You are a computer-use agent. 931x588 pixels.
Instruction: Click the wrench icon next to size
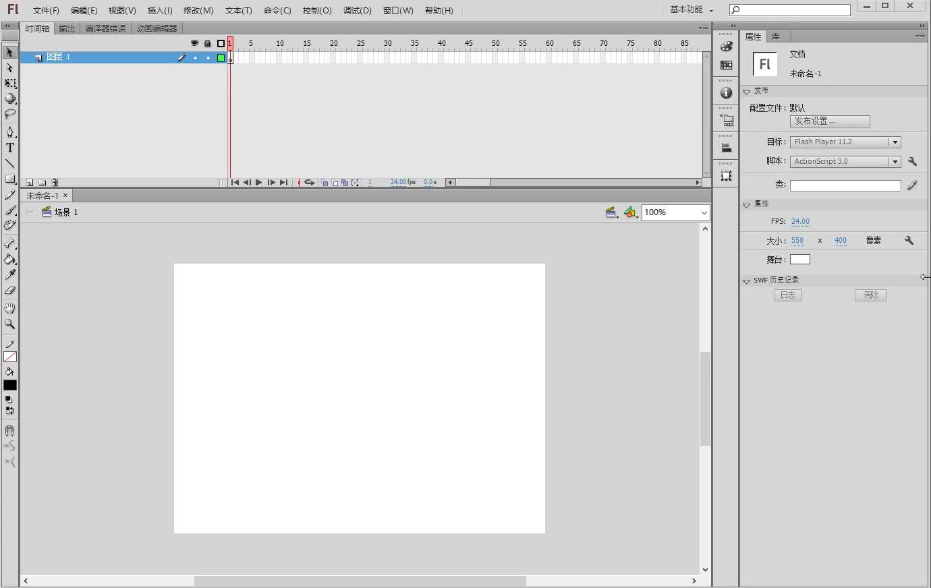click(x=909, y=240)
